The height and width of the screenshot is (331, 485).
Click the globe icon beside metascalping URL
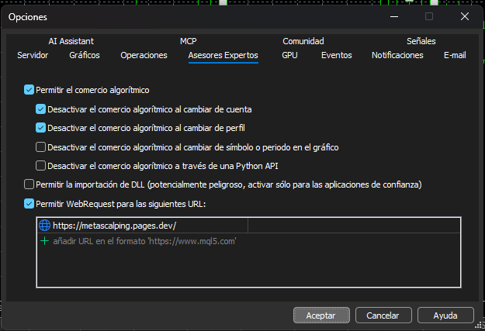(x=44, y=226)
